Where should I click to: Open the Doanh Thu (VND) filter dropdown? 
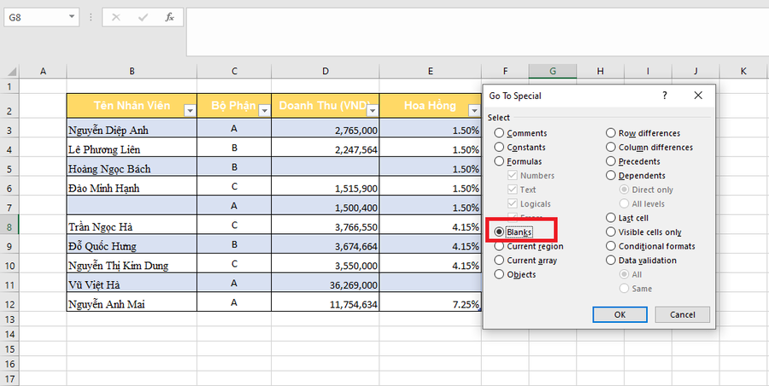coord(373,111)
